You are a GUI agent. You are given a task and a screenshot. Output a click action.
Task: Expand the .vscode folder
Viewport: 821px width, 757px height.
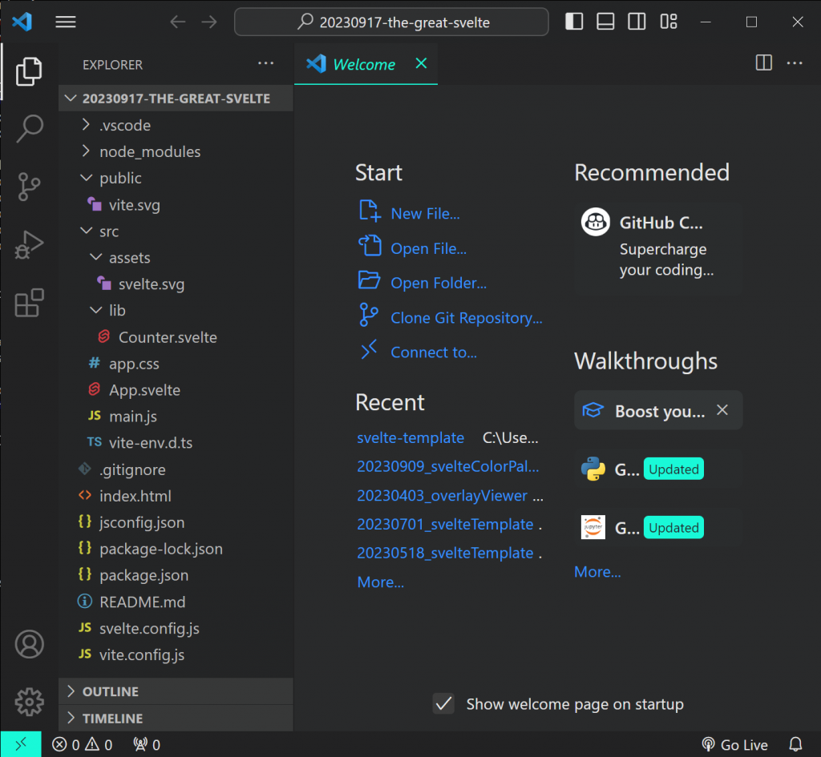tap(176, 125)
